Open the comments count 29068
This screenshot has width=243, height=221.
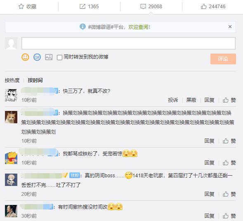151,7
